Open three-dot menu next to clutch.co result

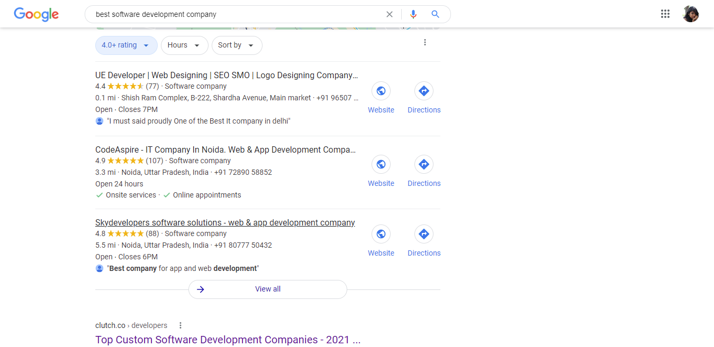(x=180, y=325)
